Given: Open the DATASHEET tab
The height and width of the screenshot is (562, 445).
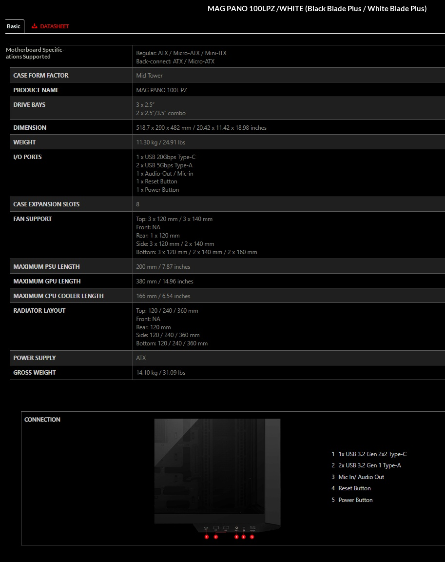Looking at the screenshot, I should (50, 26).
